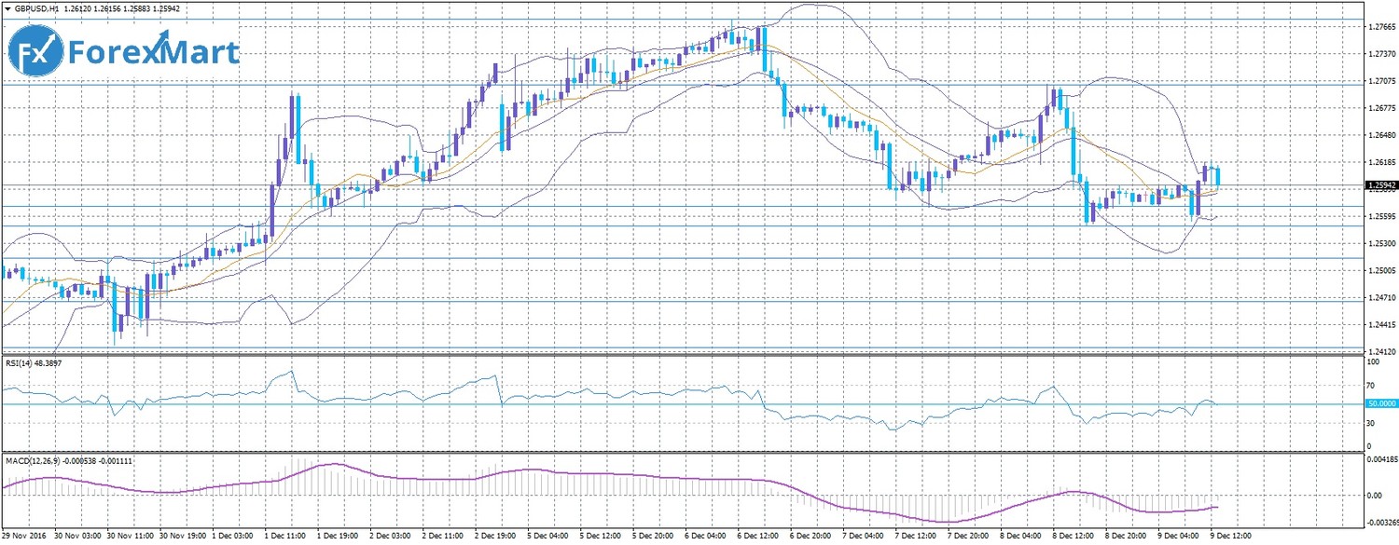Viewport: 1399px width, 545px height.
Task: Click the RSI 50.0000 level tag
Action: (1381, 403)
